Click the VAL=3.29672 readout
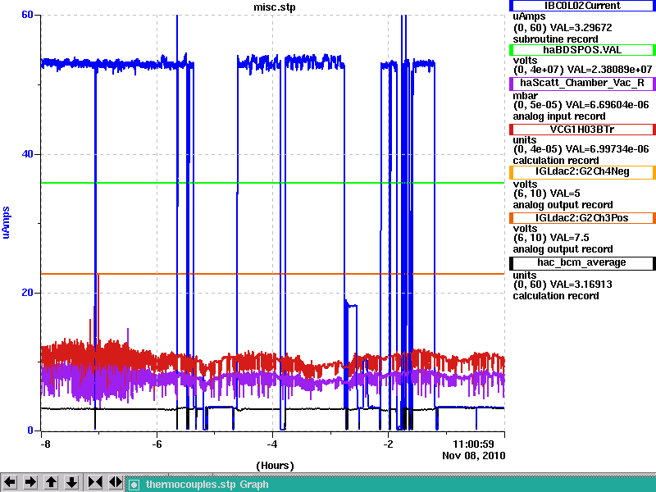The width and height of the screenshot is (656, 492). coord(581,28)
